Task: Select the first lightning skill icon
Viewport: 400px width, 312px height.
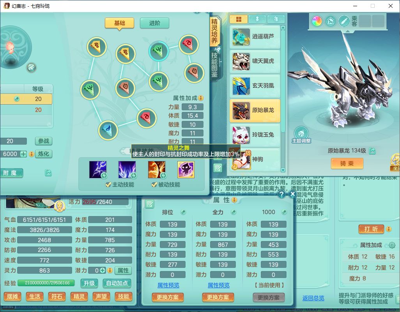Action: point(97,170)
